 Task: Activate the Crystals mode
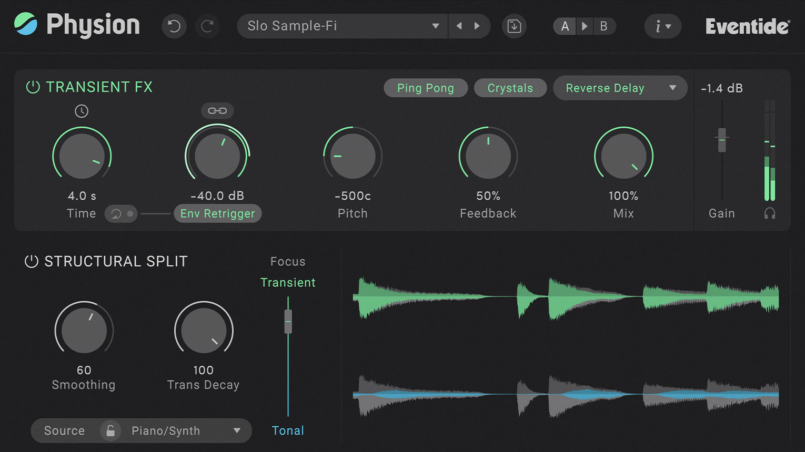point(510,88)
